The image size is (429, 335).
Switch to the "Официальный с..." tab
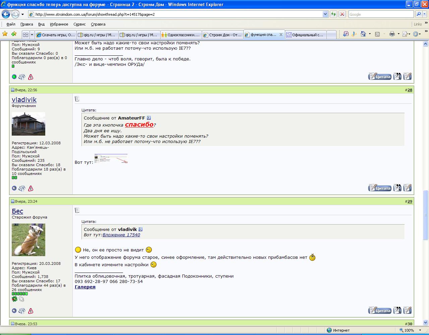[x=305, y=35]
